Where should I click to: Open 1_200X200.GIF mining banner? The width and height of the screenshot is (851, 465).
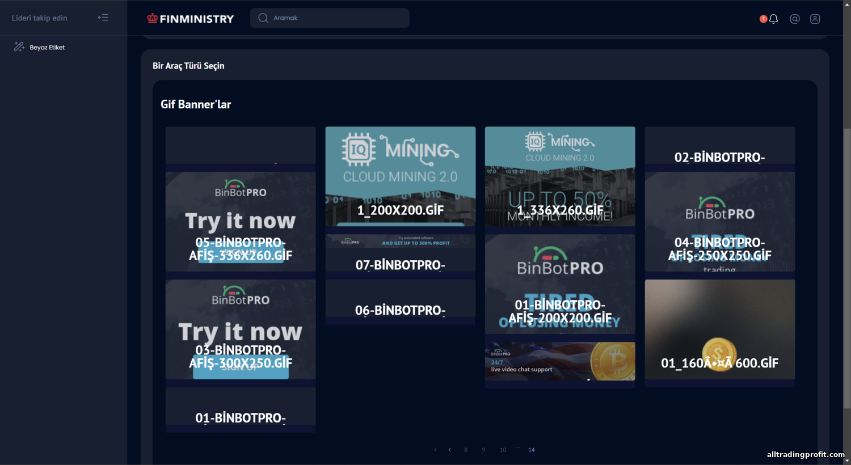(x=401, y=176)
